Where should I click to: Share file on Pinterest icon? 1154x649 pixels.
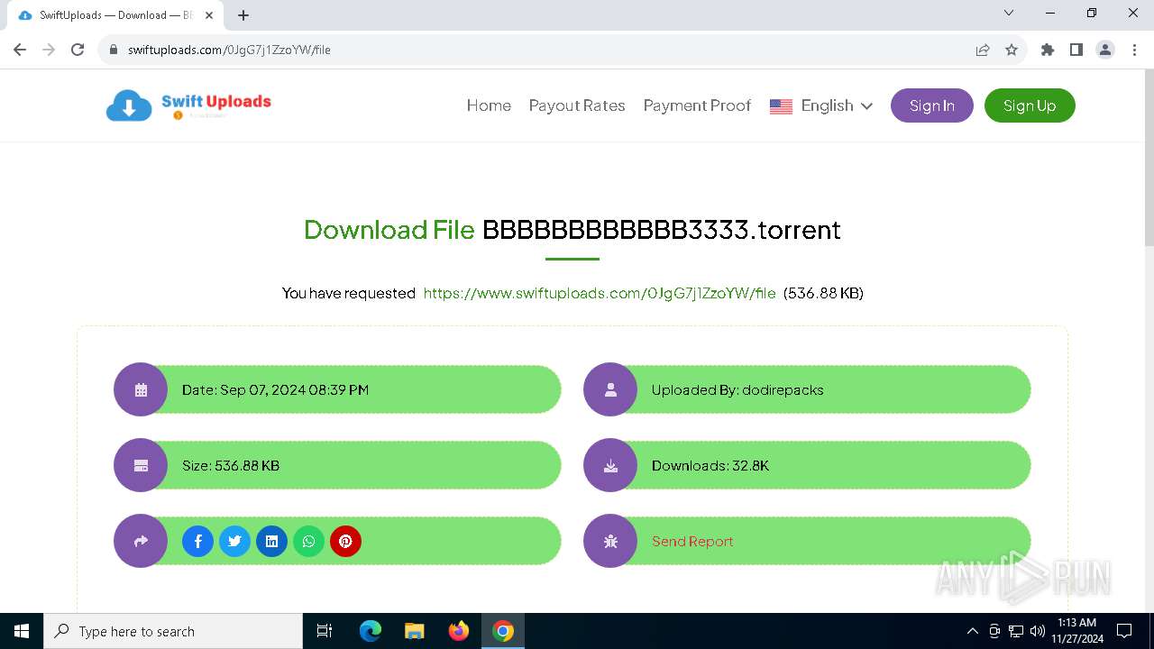(x=345, y=541)
